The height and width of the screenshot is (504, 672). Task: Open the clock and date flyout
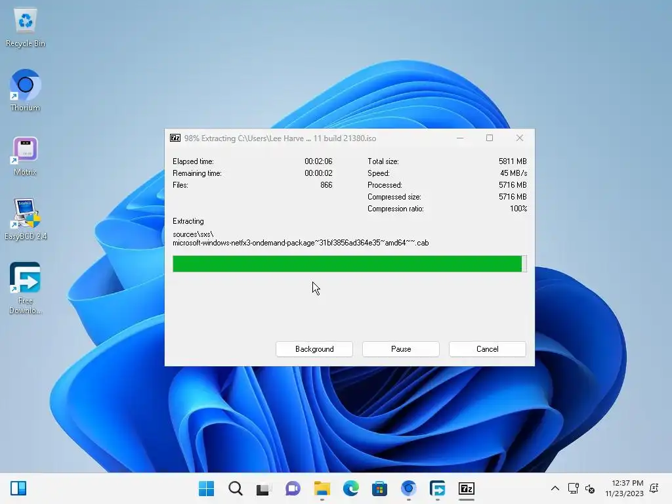coord(625,488)
